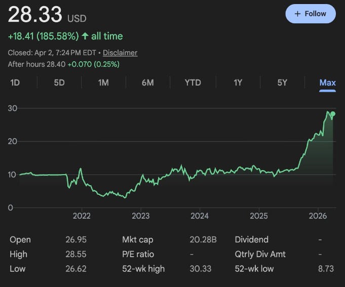The image size is (345, 287).
Task: Show the 1M chart range
Action: tap(103, 83)
